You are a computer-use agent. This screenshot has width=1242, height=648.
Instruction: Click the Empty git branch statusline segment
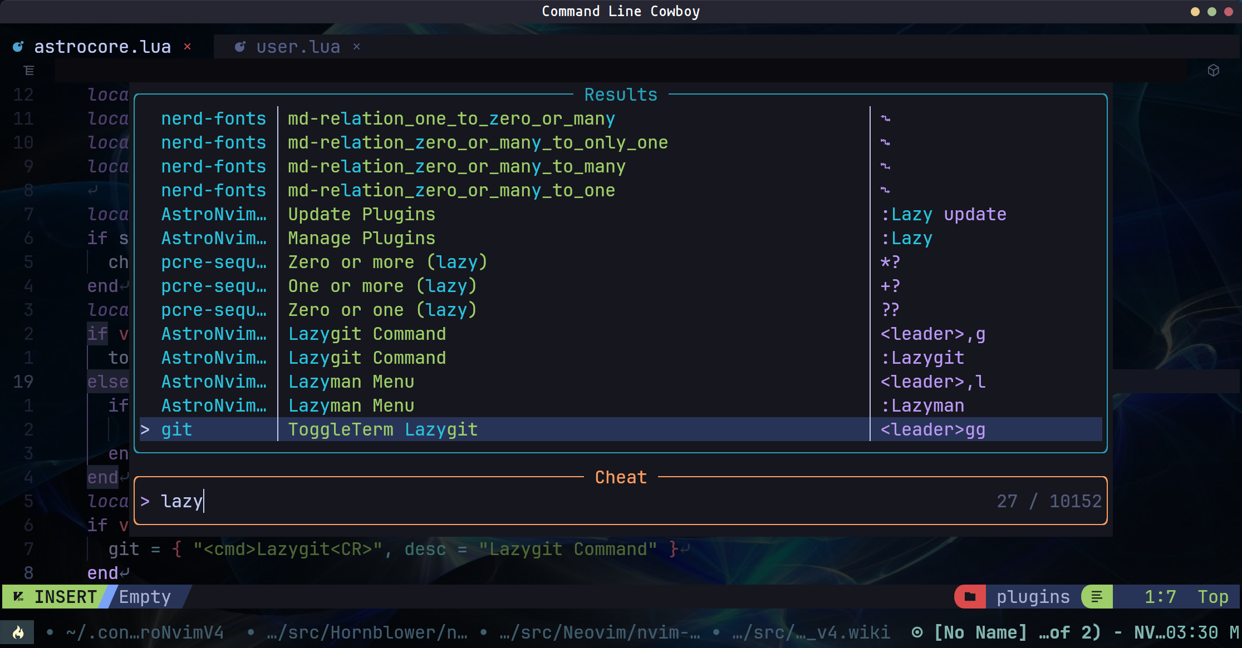[x=145, y=597]
